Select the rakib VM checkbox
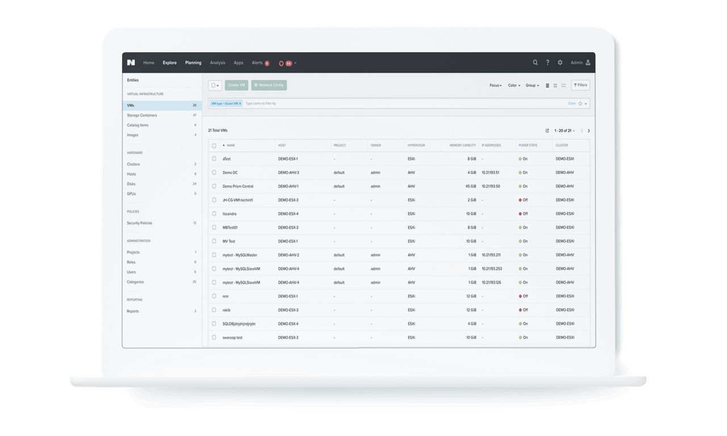 pyautogui.click(x=214, y=310)
